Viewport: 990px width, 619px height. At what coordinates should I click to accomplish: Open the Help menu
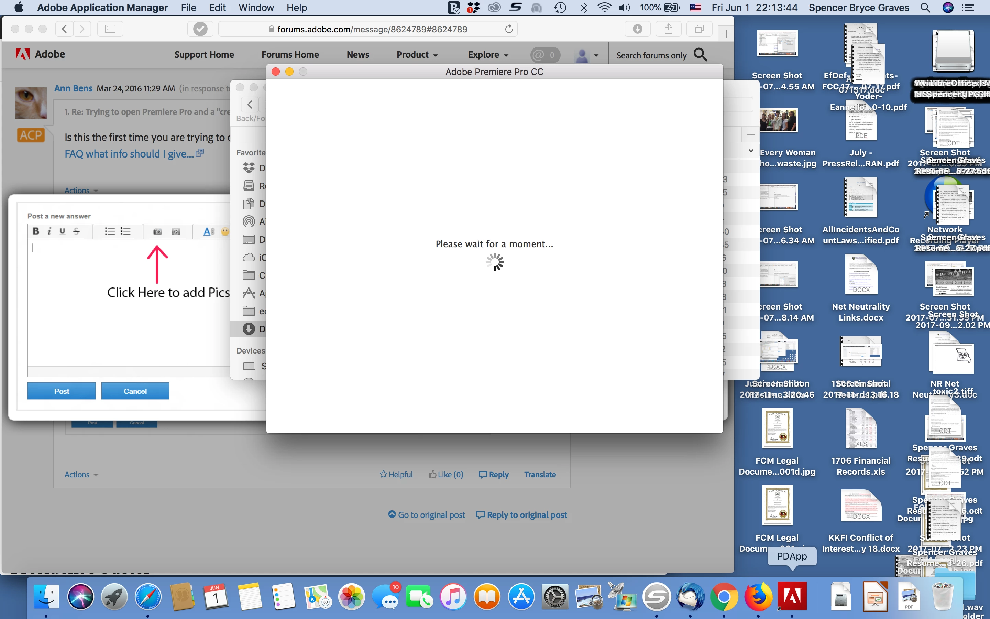coord(297,7)
